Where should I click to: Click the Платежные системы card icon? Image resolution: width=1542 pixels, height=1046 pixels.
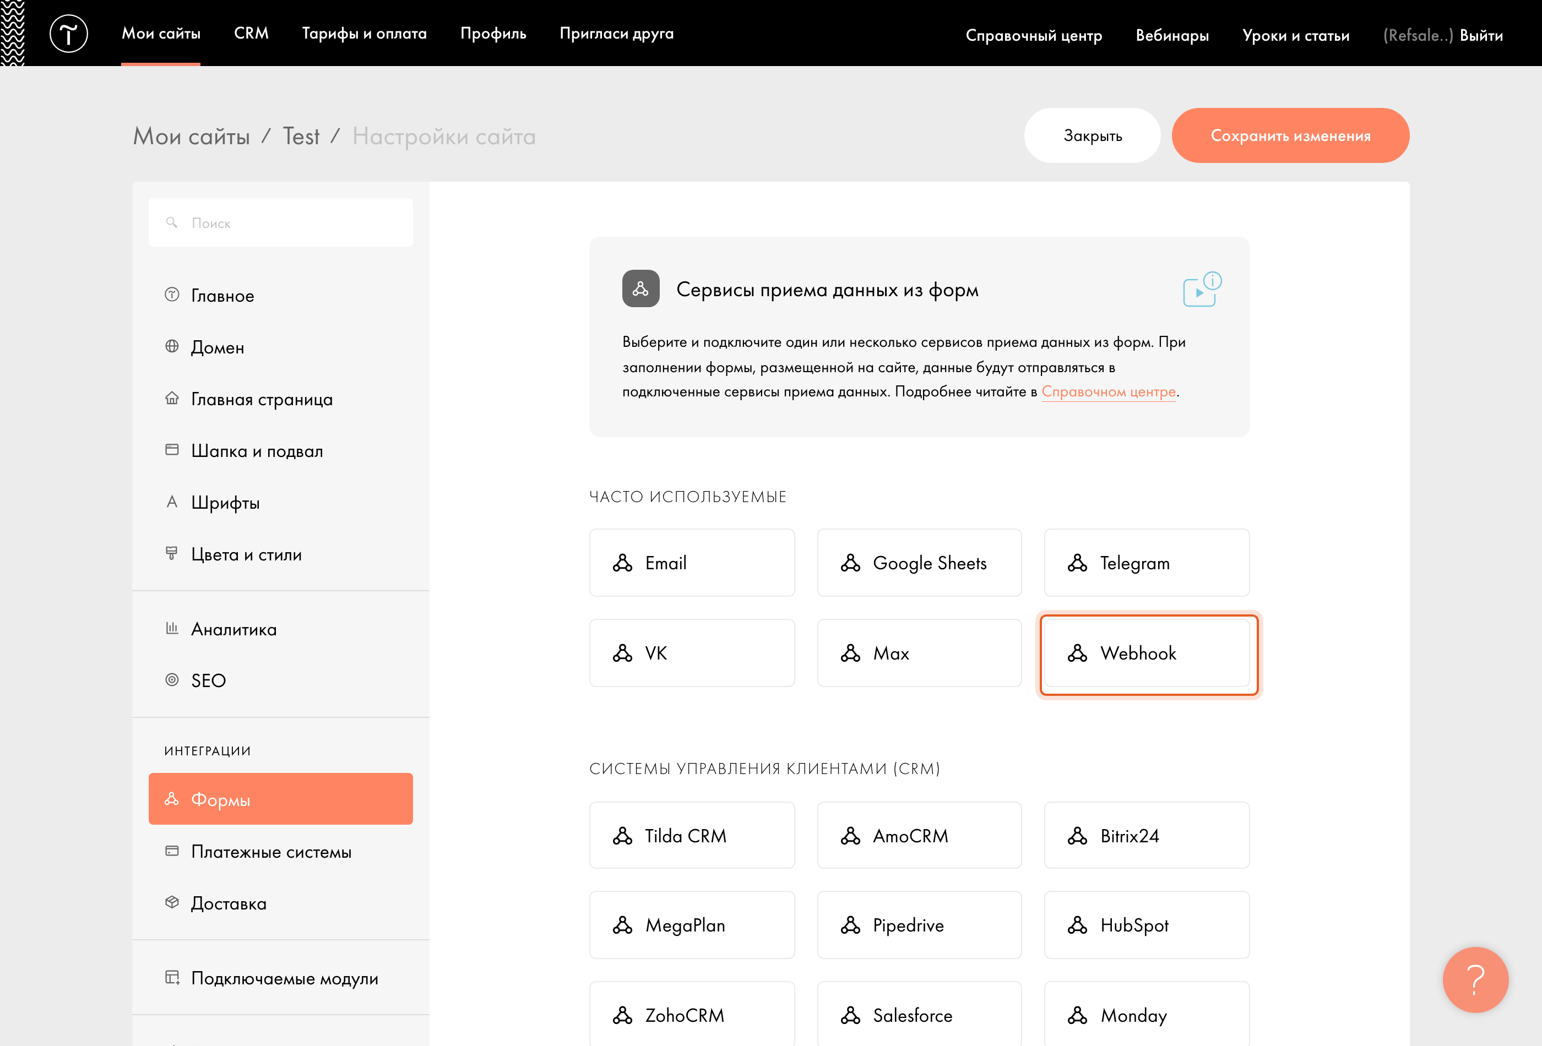(x=172, y=851)
